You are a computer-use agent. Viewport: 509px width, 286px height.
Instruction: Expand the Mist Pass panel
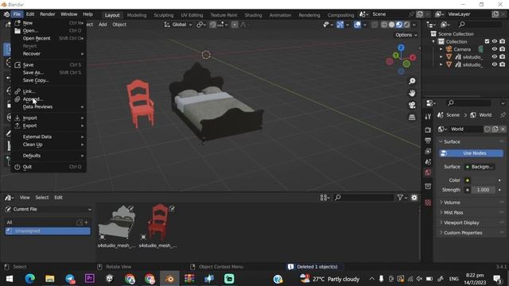pyautogui.click(x=453, y=212)
